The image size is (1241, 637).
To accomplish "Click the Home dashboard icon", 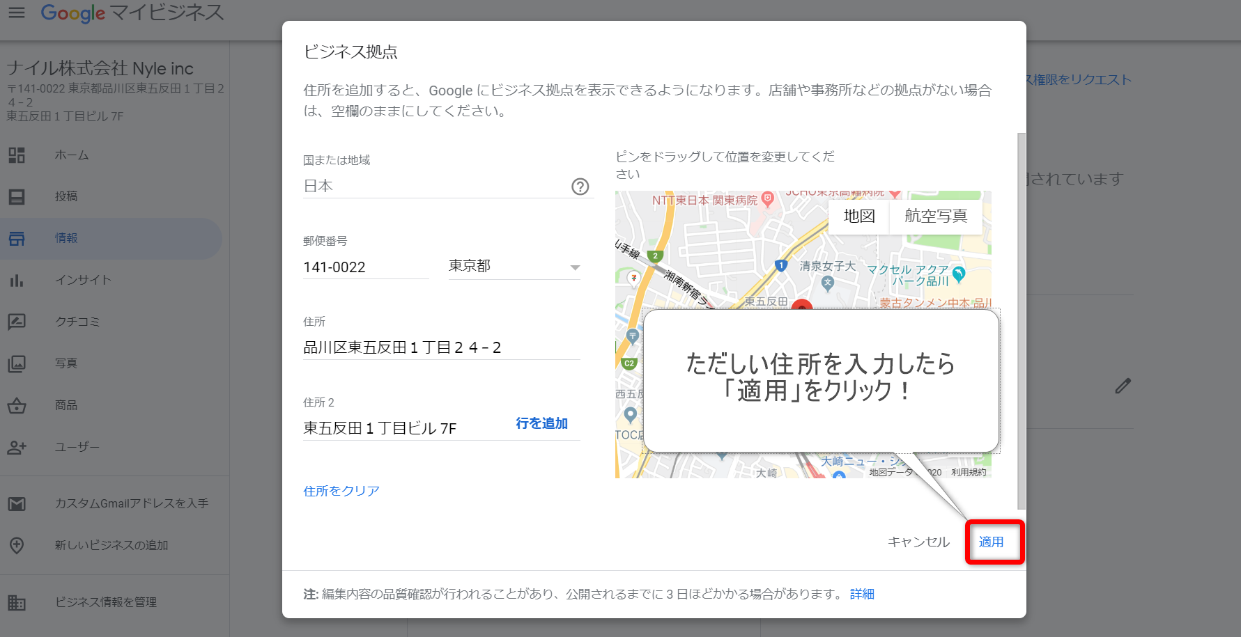I will click(x=17, y=155).
